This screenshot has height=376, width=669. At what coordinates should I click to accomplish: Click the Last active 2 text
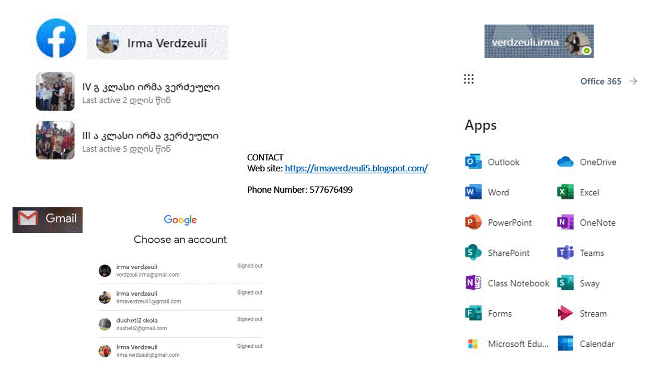point(126,100)
